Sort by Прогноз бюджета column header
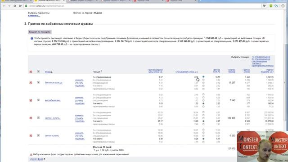 pos(267,71)
